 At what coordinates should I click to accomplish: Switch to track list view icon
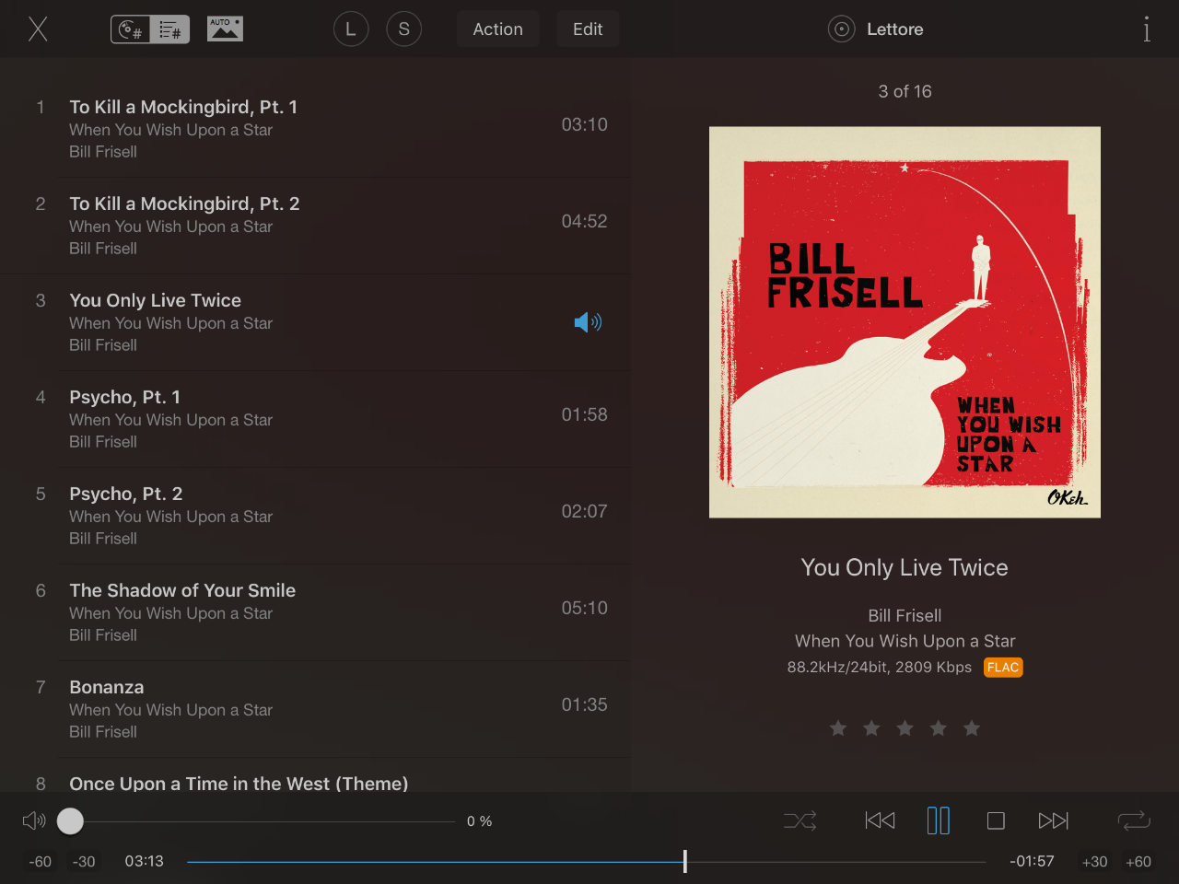[x=169, y=29]
